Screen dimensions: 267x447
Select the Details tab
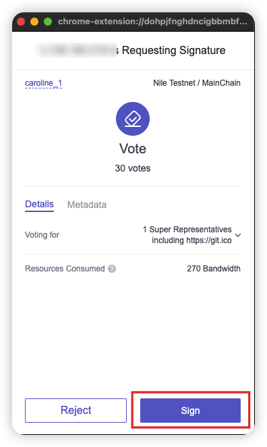[x=39, y=205]
